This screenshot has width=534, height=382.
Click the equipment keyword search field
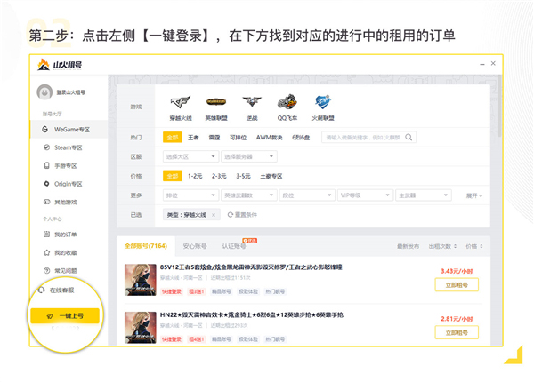pos(369,138)
